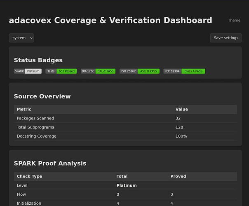The image size is (249, 206).
Task: Click the Flow total value 0
Action: coord(118,194)
